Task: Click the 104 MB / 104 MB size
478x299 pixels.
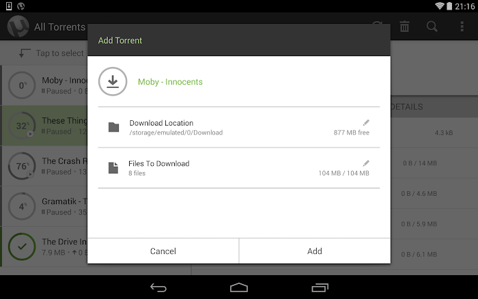Action: [x=344, y=173]
